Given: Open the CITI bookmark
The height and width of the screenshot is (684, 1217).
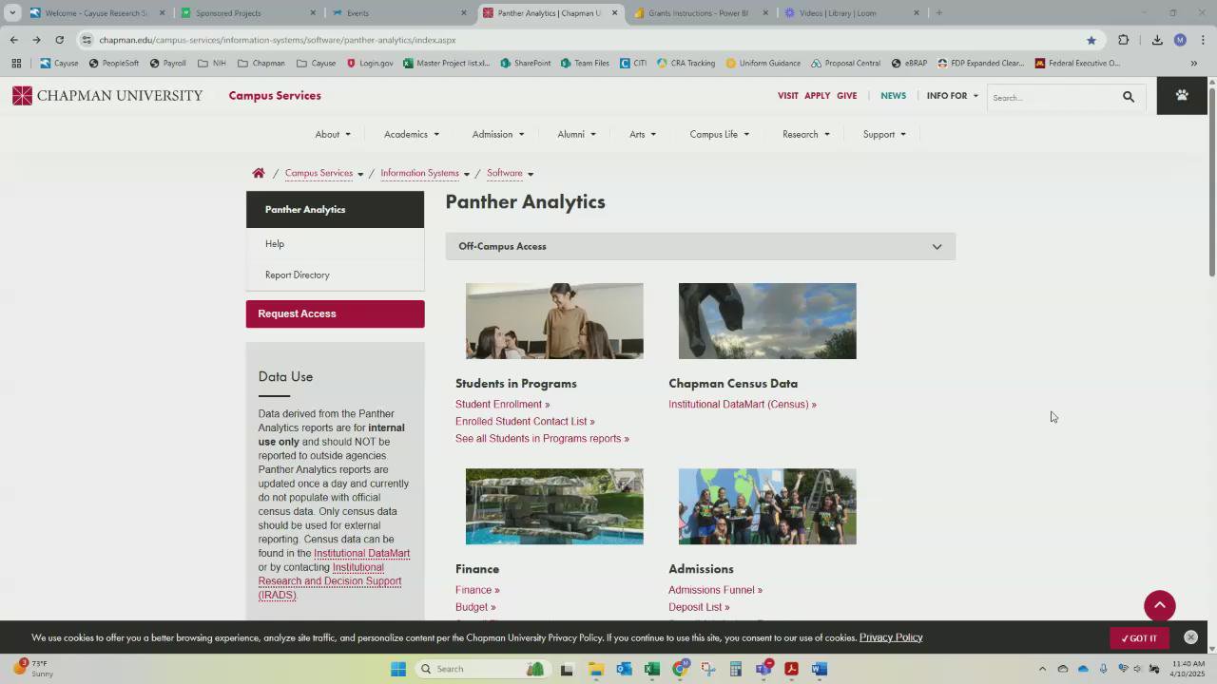Looking at the screenshot, I should [x=633, y=64].
